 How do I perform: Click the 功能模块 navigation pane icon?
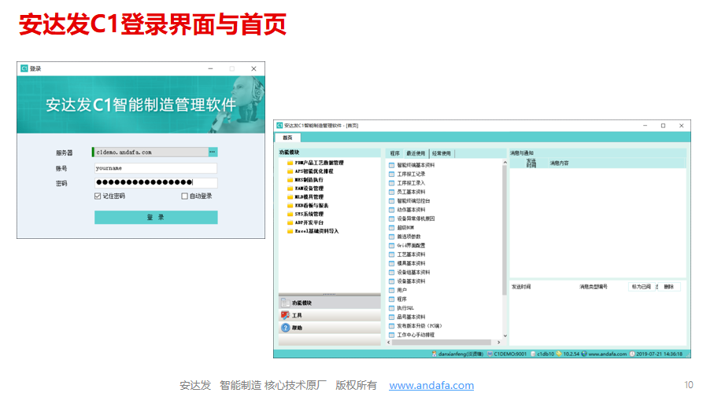pyautogui.click(x=285, y=303)
